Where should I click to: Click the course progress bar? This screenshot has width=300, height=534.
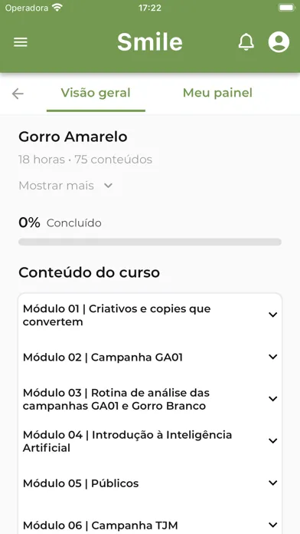coord(150,242)
